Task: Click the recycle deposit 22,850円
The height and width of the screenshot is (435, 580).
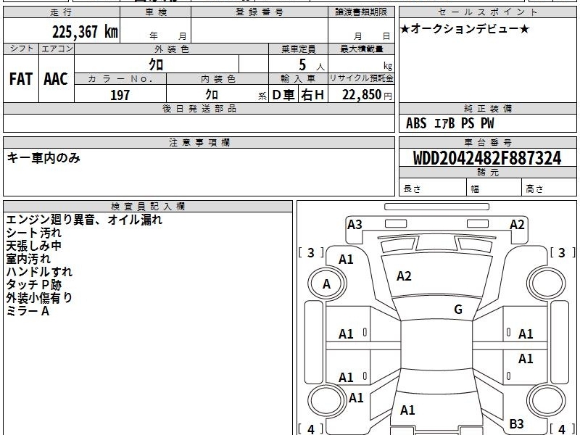Action: [367, 95]
